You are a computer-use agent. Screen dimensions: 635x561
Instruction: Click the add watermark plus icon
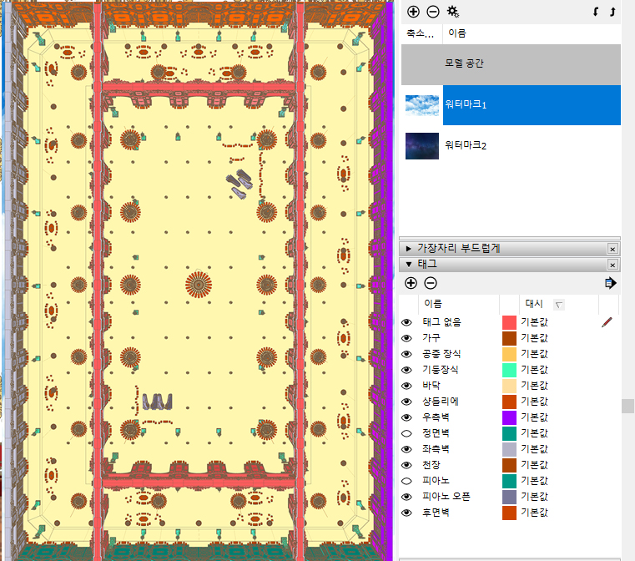[413, 12]
